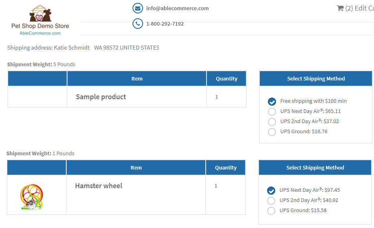Screen dimensions: 374x228
Task: Select Free shipping with $100 min
Action: click(x=272, y=101)
